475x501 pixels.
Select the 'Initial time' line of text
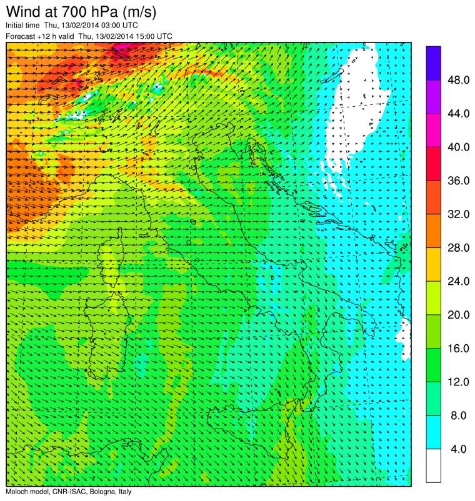click(x=72, y=25)
